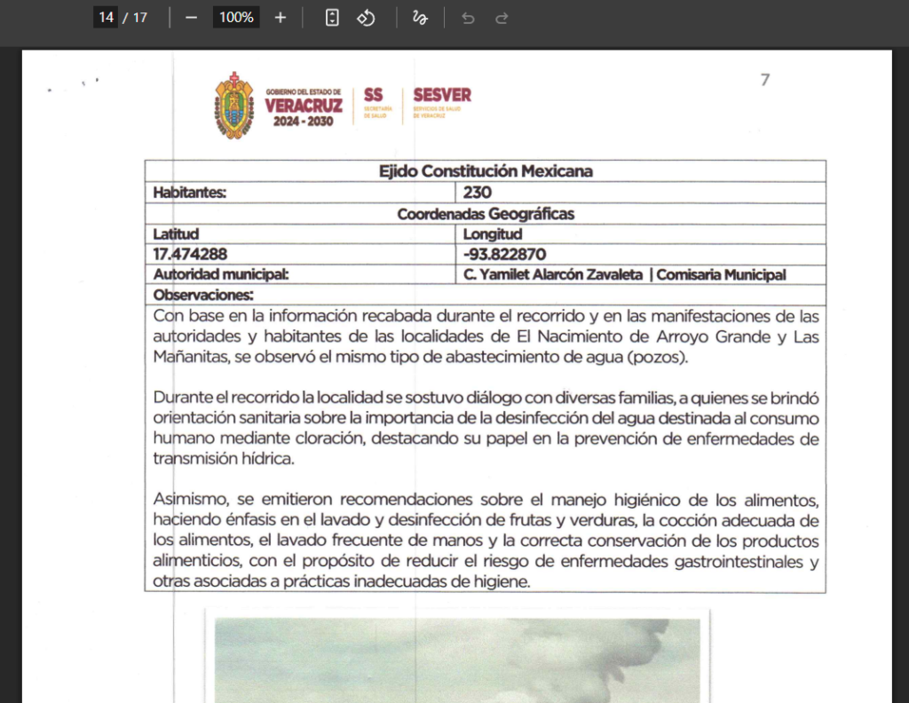Viewport: 909px width, 703px height.
Task: Click the Observaciones heading cell
Action: 486,295
